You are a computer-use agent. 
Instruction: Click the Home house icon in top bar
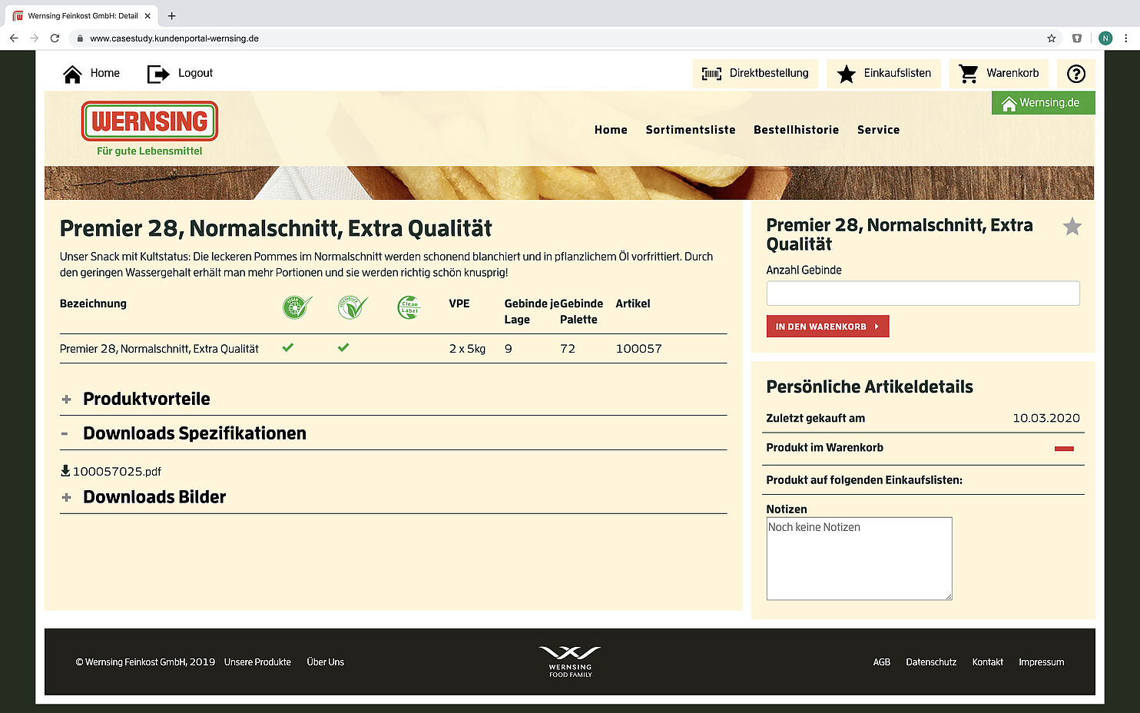(x=72, y=74)
